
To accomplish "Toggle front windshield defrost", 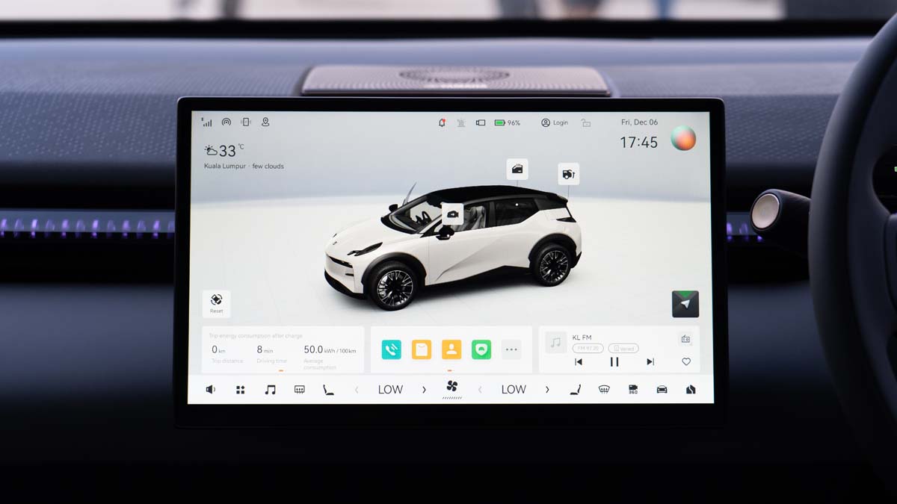I will (604, 389).
